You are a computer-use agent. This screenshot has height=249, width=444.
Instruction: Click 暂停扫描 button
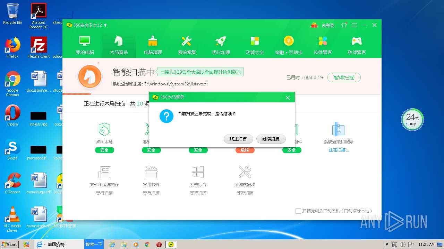[x=344, y=77]
